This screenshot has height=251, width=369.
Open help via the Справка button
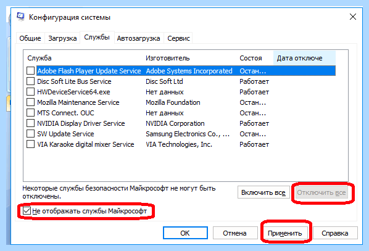[335, 233]
